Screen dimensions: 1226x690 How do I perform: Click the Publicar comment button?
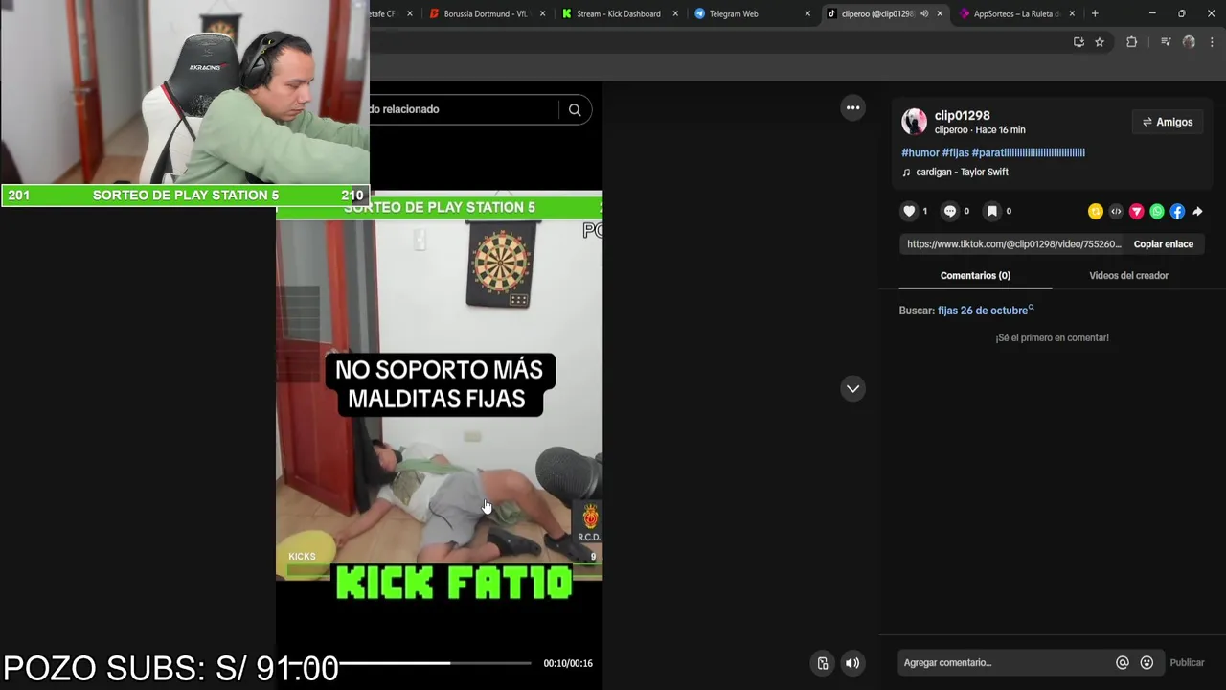1187,662
